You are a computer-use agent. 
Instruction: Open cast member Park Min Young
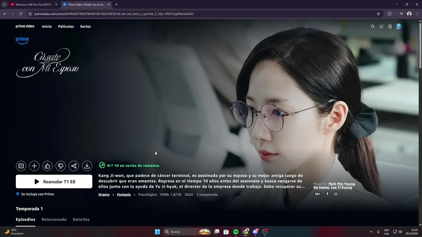pyautogui.click(x=342, y=184)
